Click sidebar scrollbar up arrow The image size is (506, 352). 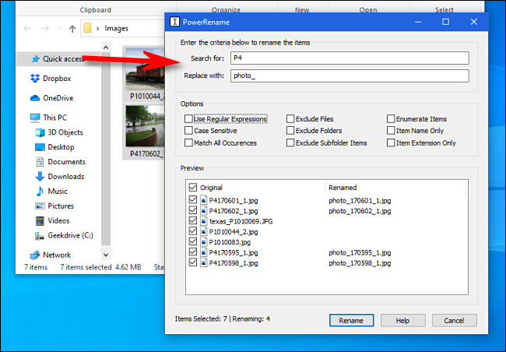(x=106, y=48)
